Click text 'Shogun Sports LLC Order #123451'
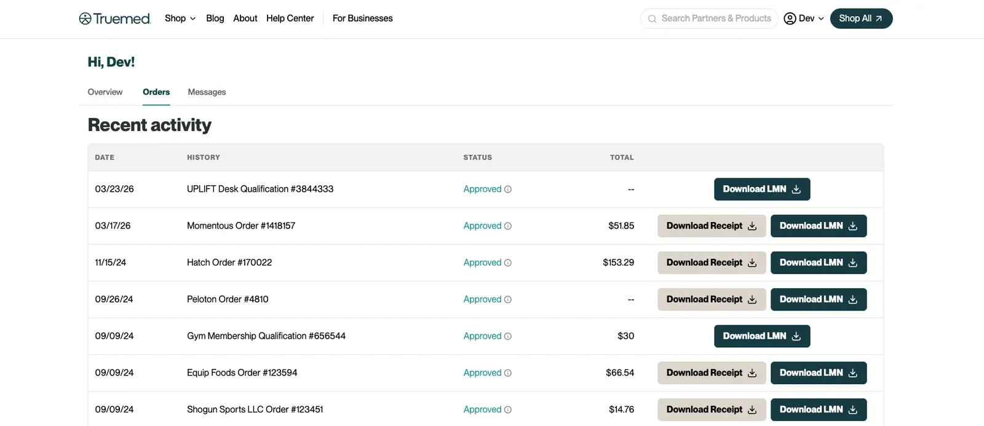Screen dimensions: 984x426 point(255,409)
